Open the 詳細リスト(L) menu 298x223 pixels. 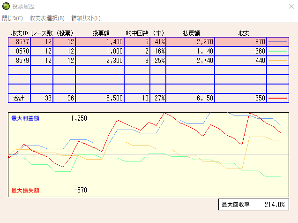pos(86,18)
